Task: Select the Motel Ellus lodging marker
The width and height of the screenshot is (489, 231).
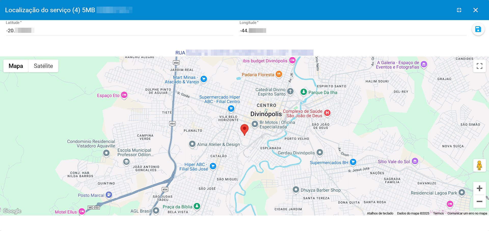Action: tap(81, 211)
